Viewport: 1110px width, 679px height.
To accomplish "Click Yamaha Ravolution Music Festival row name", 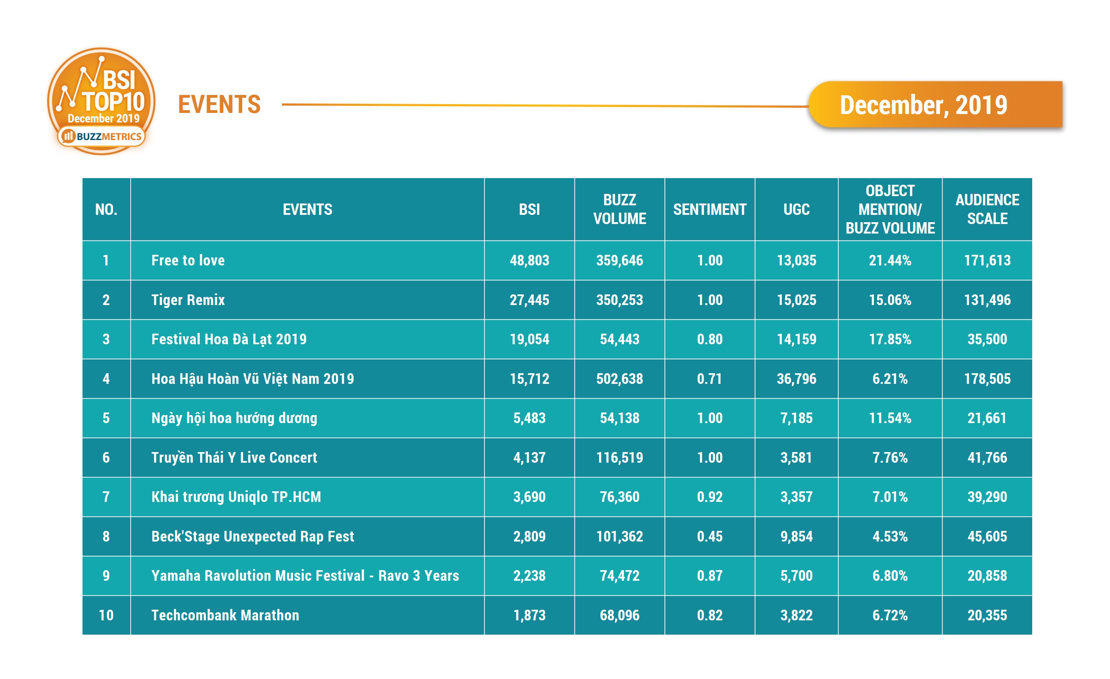I will point(305,576).
